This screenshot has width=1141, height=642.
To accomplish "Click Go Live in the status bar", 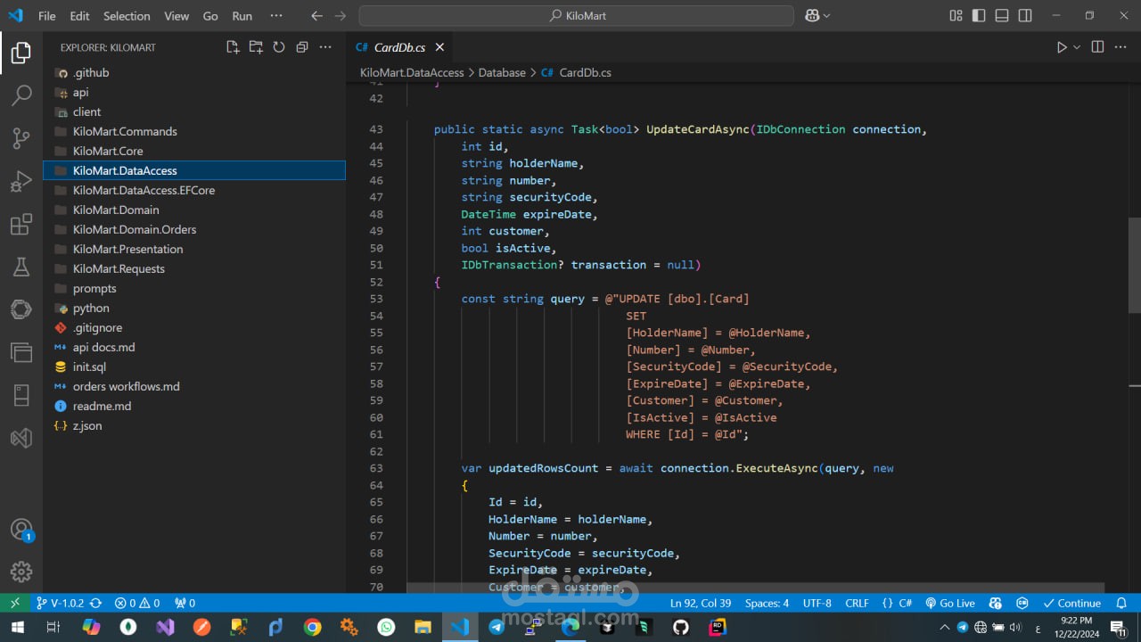I will 950,603.
